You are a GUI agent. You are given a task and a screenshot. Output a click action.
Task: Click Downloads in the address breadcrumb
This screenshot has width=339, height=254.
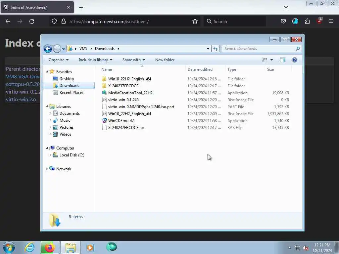point(105,49)
